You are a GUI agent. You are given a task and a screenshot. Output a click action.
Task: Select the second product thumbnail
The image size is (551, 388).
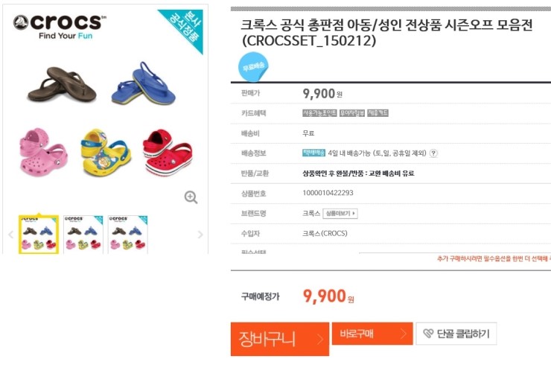(x=83, y=235)
